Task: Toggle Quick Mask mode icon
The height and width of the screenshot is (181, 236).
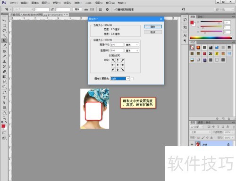Action: click(4, 133)
